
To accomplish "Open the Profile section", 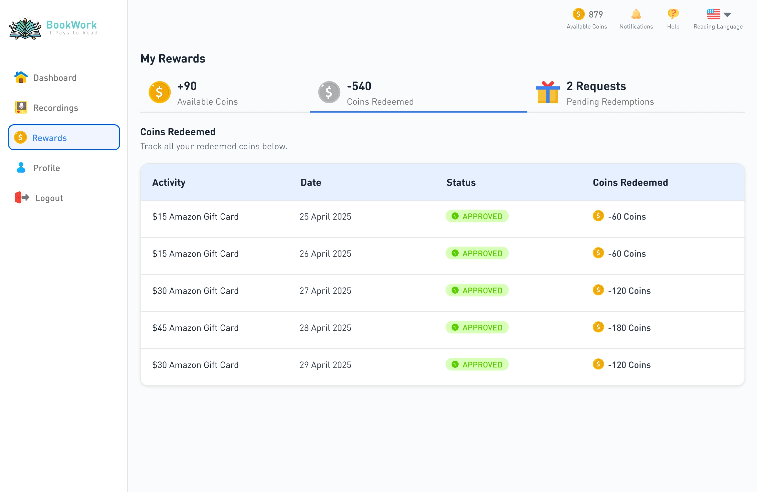I will [46, 168].
